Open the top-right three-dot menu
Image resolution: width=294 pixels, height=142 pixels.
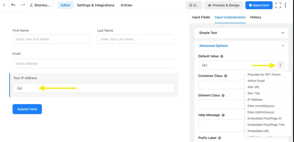pos(285,5)
